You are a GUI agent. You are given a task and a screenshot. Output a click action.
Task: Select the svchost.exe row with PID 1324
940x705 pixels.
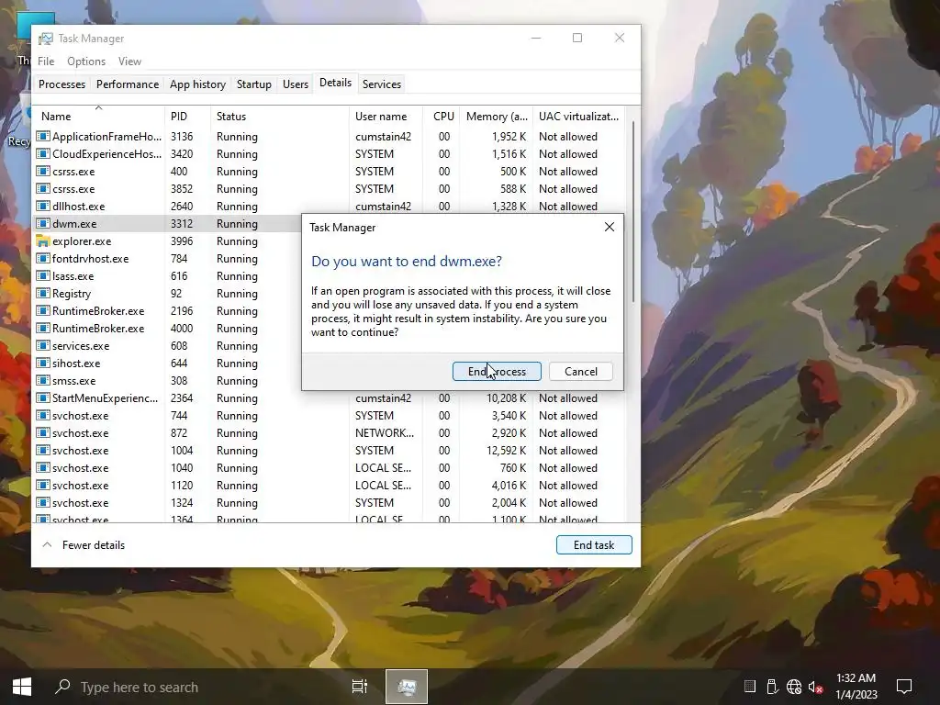pos(330,502)
